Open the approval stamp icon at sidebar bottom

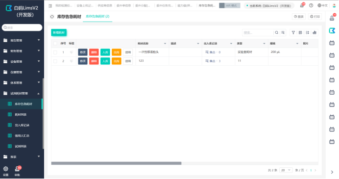17,169
